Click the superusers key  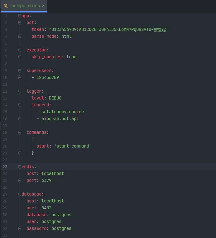[x=39, y=71]
